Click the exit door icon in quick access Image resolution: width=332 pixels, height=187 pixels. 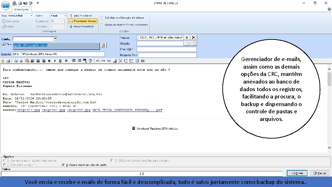pos(31,3)
